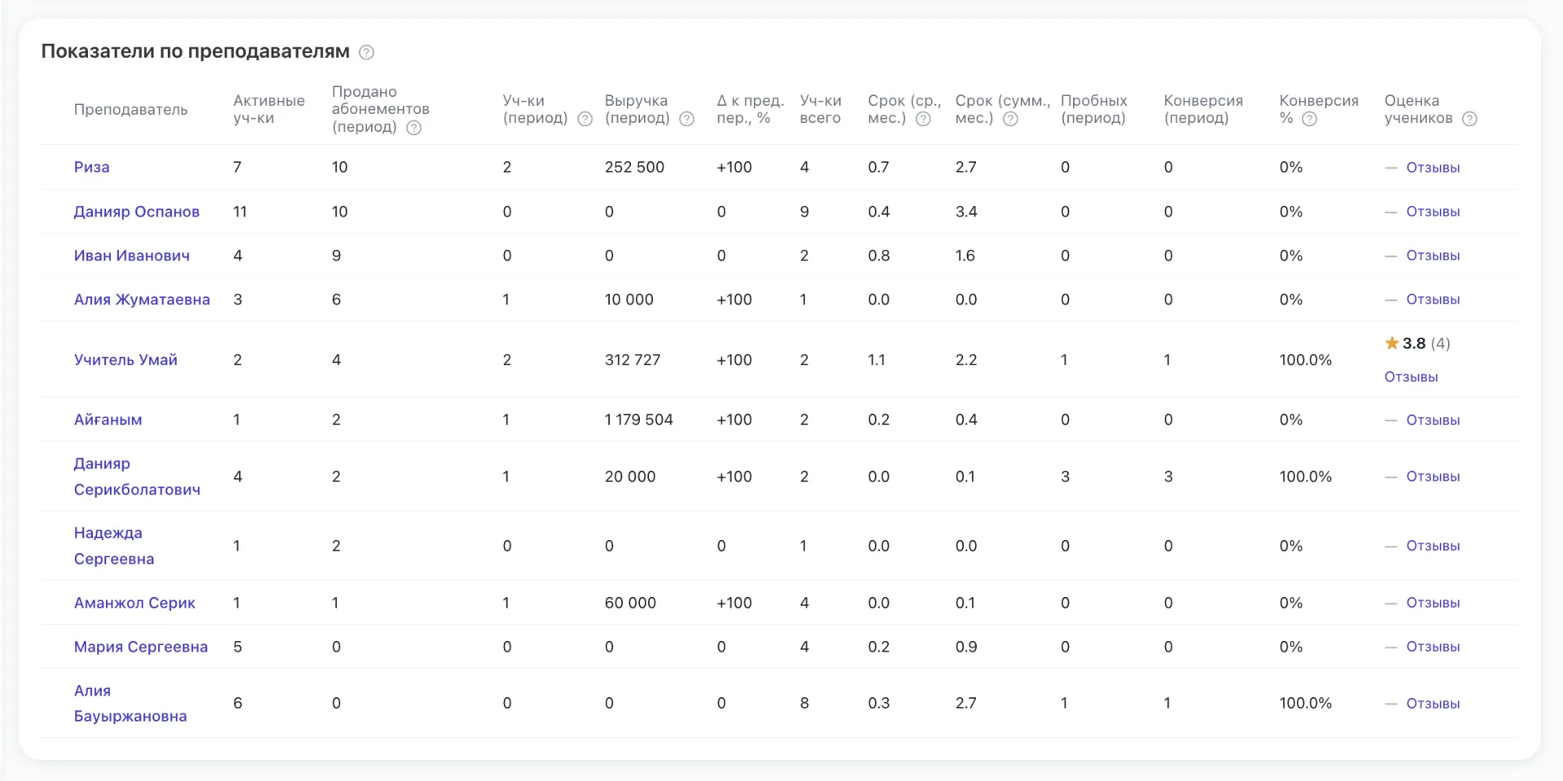Click help icon beside Продано абонементов (период)
Screen dimensions: 1563x781
click(414, 128)
